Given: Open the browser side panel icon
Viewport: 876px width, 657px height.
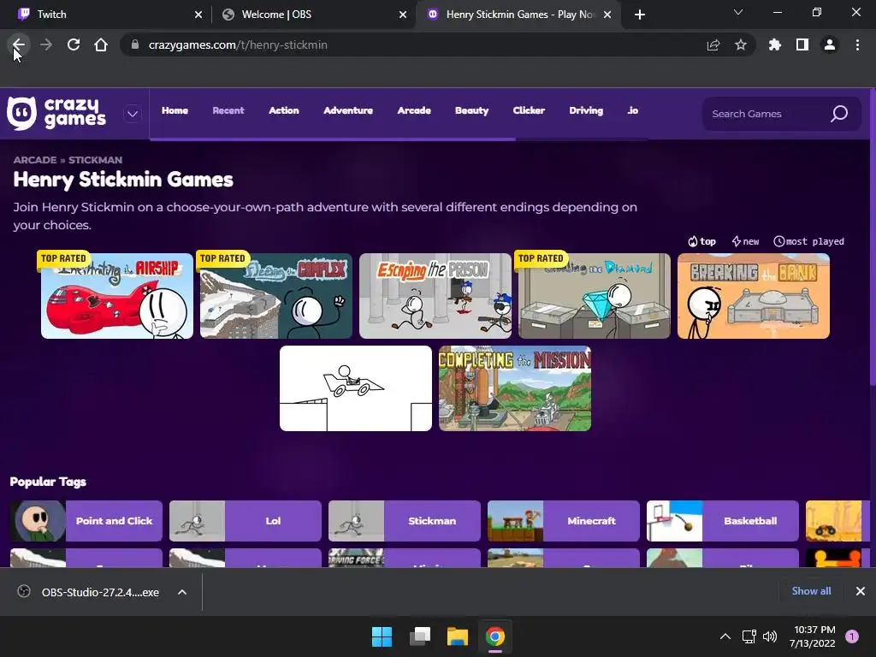Looking at the screenshot, I should [802, 44].
